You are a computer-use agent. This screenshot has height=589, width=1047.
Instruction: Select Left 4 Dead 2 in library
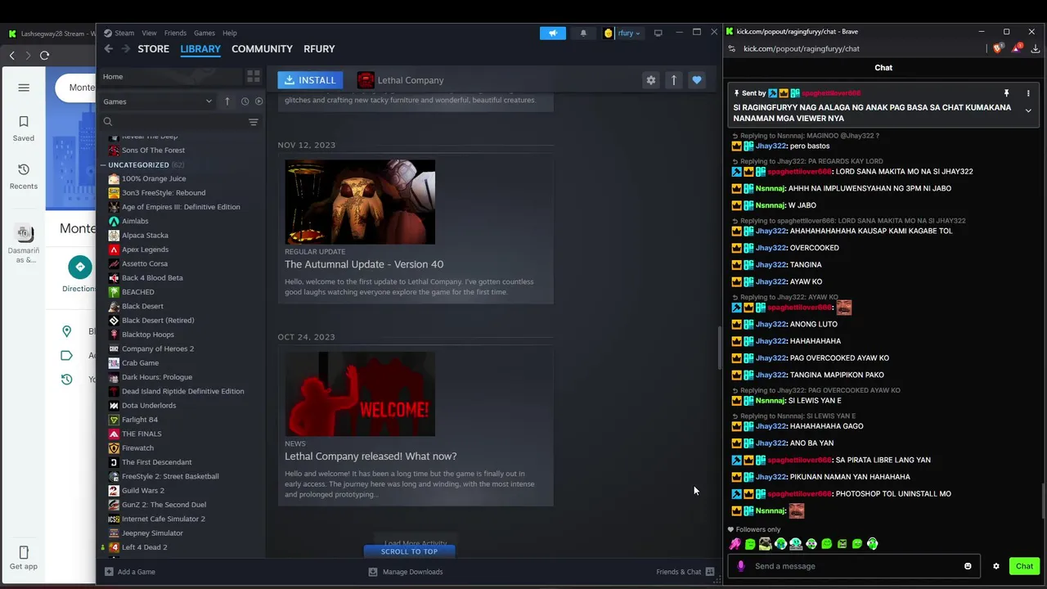click(x=144, y=547)
